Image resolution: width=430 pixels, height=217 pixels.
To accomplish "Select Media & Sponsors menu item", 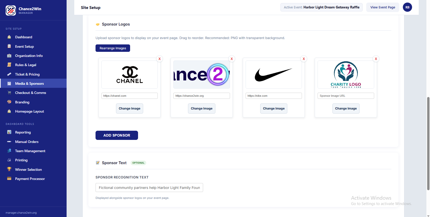I will point(33,83).
